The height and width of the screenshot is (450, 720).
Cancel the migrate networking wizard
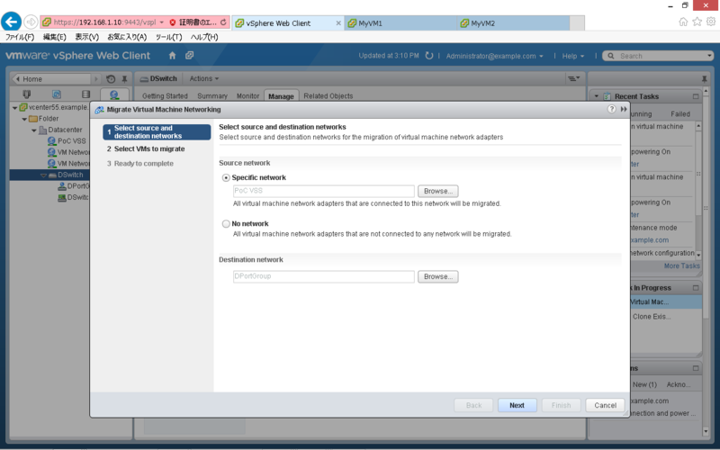[x=605, y=405]
